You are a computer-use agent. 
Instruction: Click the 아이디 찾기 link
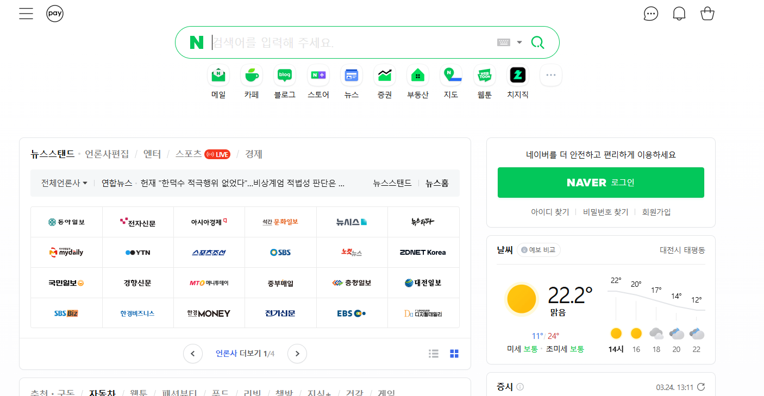tap(550, 212)
